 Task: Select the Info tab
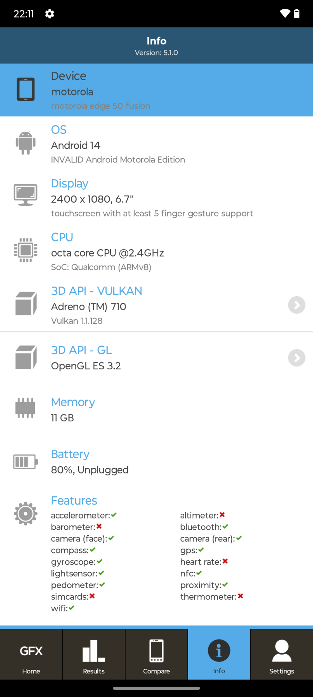219,654
